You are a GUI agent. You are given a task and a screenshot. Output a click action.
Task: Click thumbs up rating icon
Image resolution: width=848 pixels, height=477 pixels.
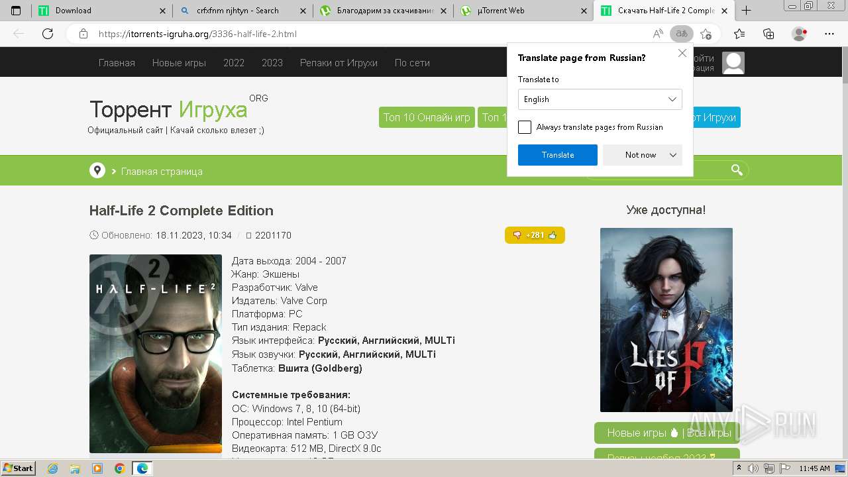coord(553,235)
